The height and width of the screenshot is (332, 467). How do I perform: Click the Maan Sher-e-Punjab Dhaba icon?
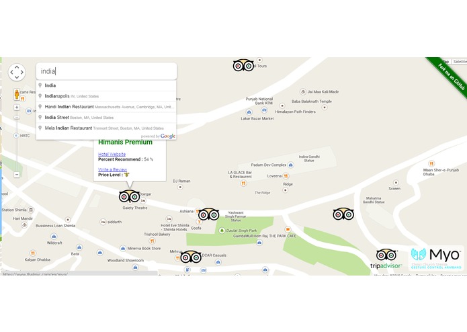pyautogui.click(x=431, y=163)
